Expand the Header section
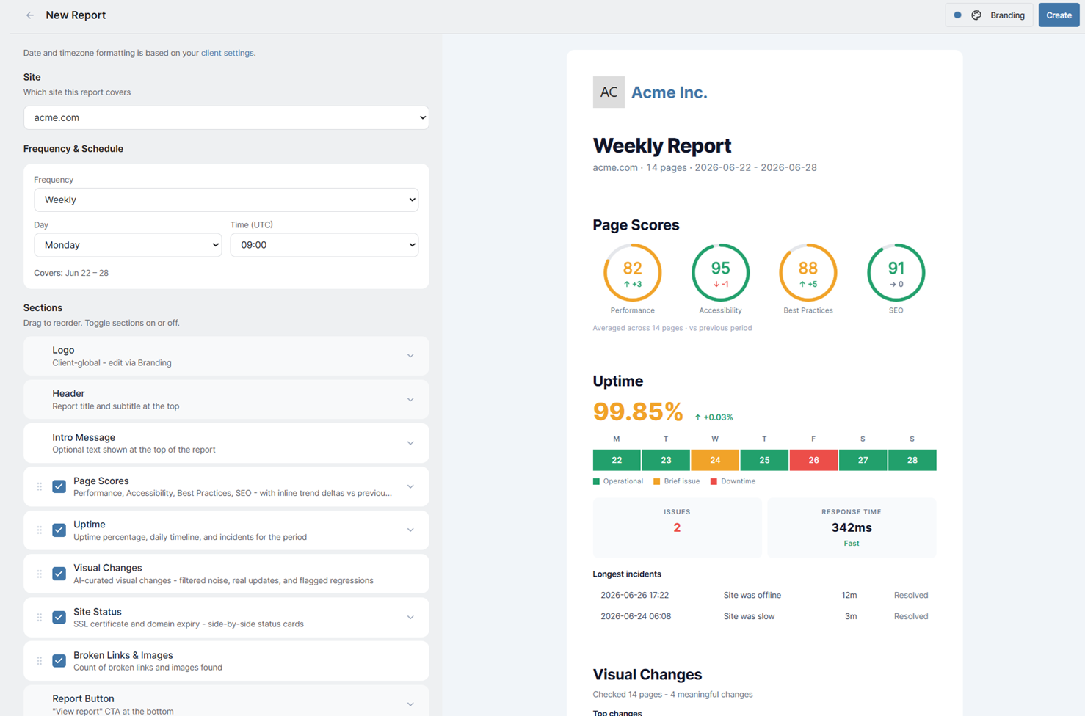The height and width of the screenshot is (716, 1085). [410, 400]
